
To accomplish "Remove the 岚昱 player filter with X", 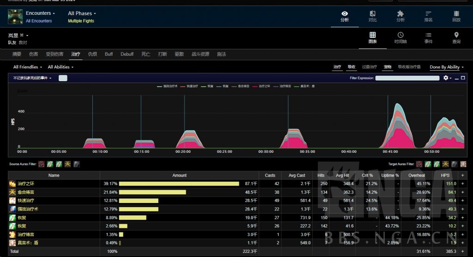I will (x=22, y=35).
